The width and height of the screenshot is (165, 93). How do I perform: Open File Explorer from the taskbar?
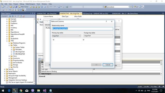pos(39,90)
